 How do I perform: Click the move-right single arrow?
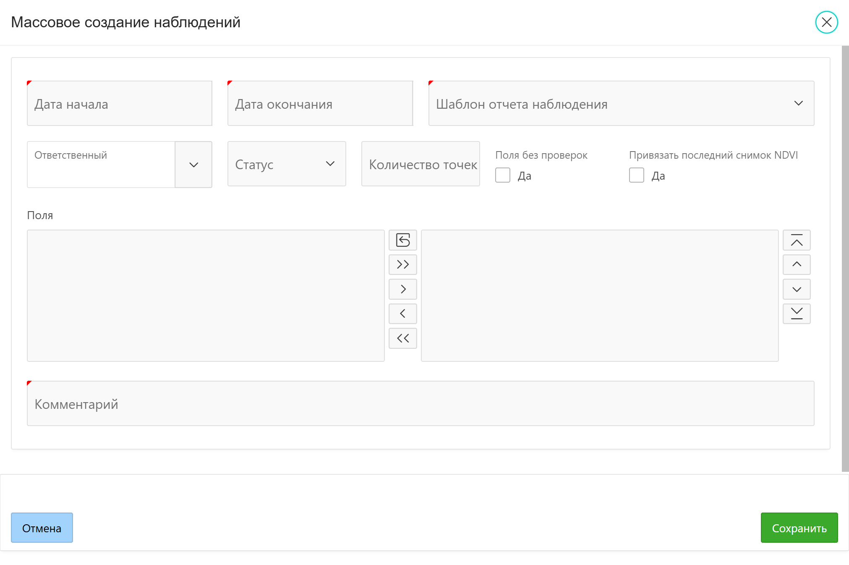coord(402,289)
